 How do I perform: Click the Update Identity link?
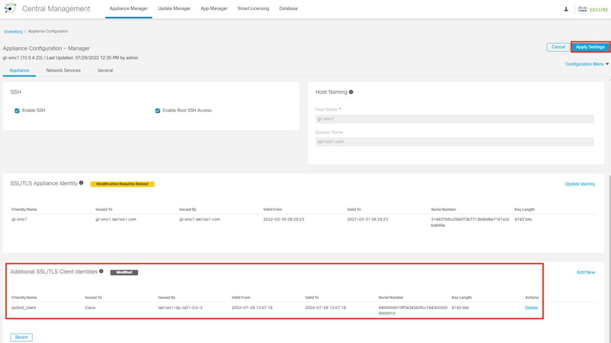click(x=580, y=184)
